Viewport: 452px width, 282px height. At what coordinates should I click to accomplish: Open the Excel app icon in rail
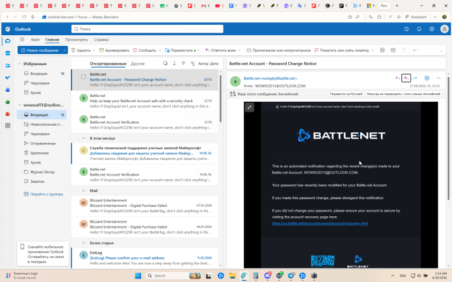click(x=8, y=102)
